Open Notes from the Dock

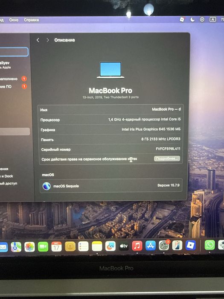pos(97,246)
